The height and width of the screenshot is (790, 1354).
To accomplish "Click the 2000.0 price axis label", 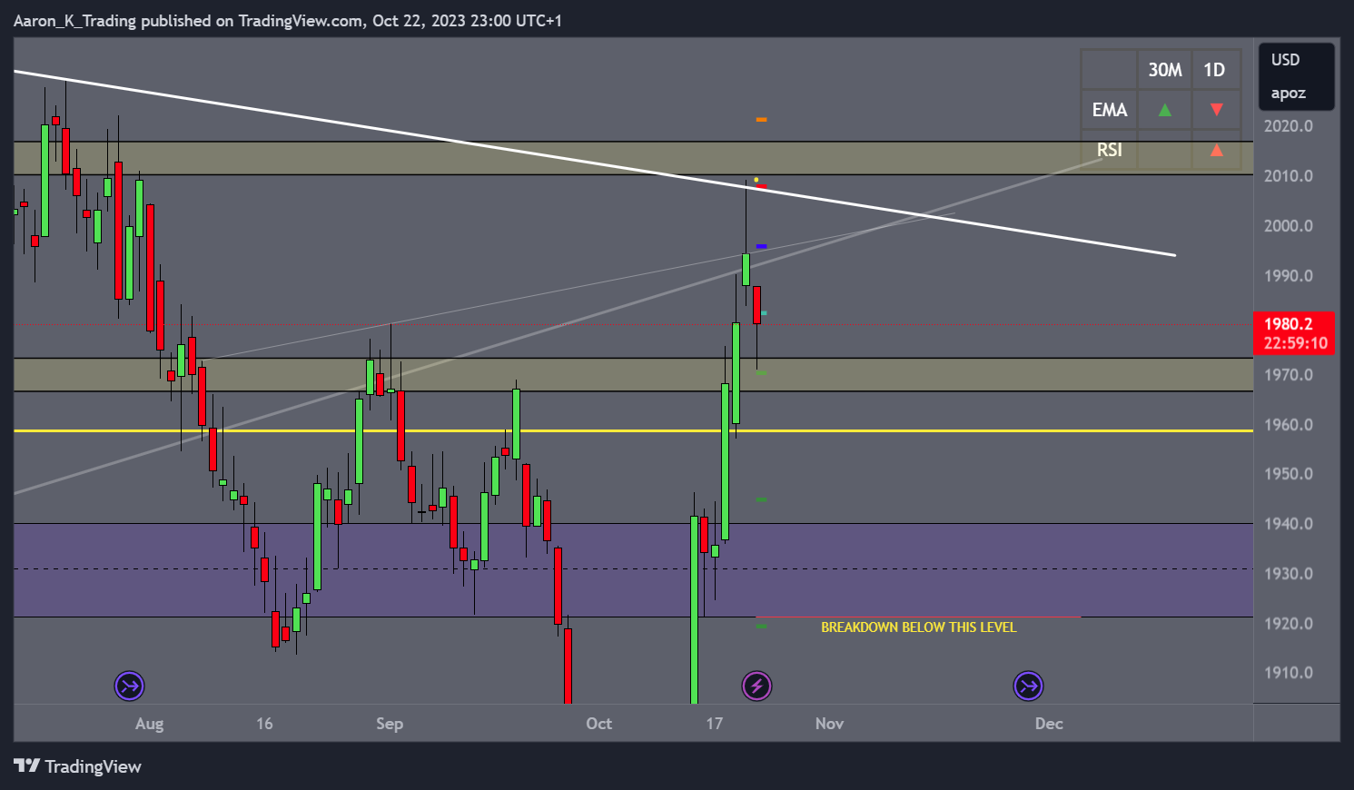I will pos(1288,226).
